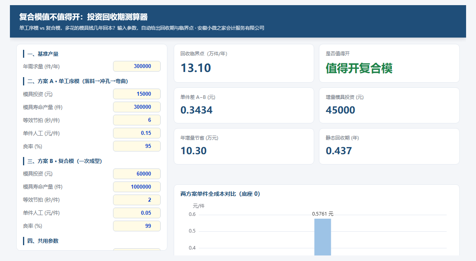
Task: Click the page title 复合模值不值得开：投资回收期测算器
Action: [x=83, y=17]
